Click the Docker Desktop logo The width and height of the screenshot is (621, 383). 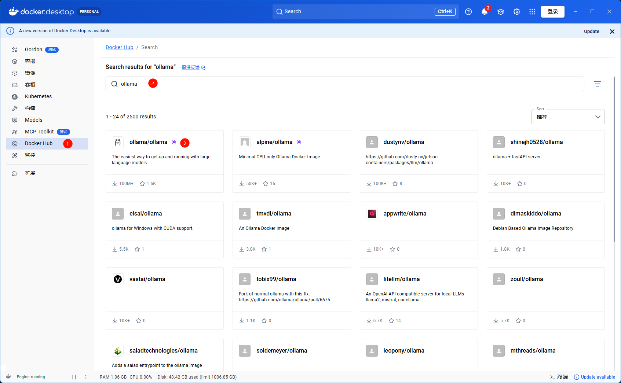coord(41,12)
